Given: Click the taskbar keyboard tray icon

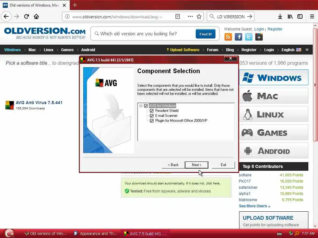Looking at the screenshot, I should 279,234.
